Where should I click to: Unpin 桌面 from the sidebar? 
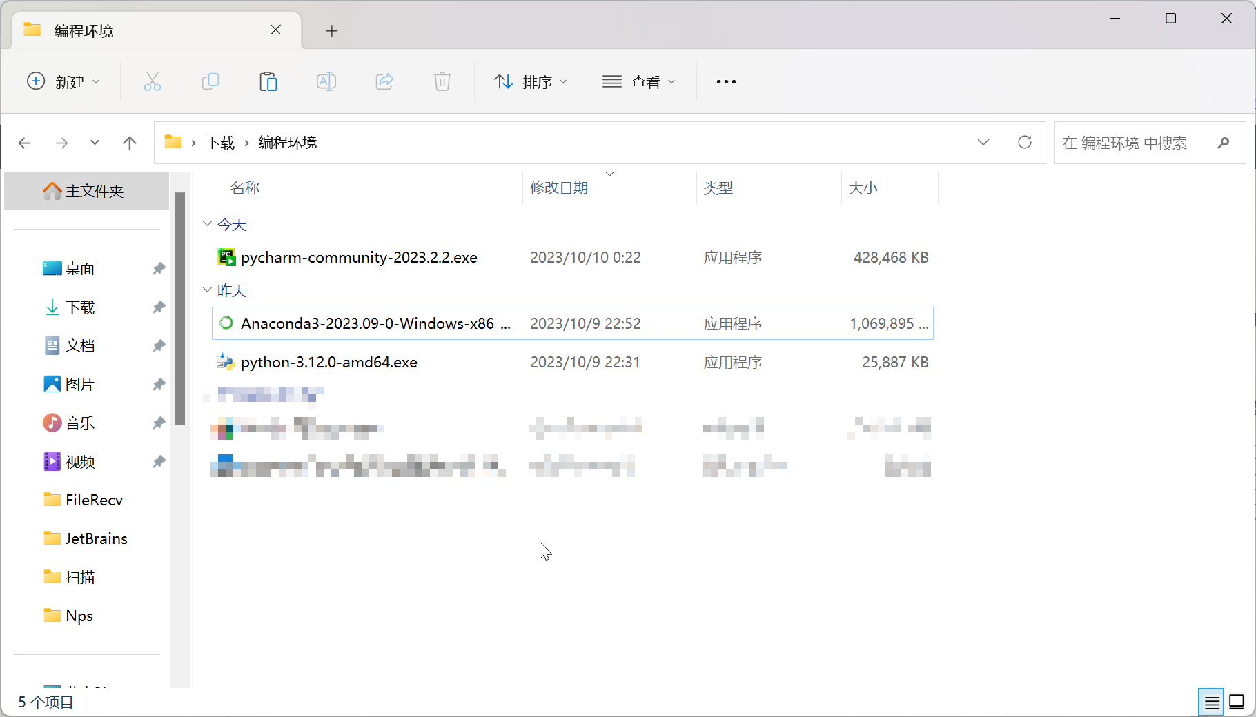pyautogui.click(x=158, y=268)
